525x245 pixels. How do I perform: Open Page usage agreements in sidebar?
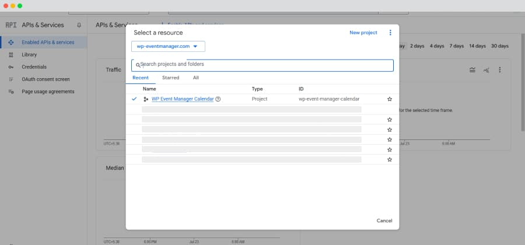(48, 92)
